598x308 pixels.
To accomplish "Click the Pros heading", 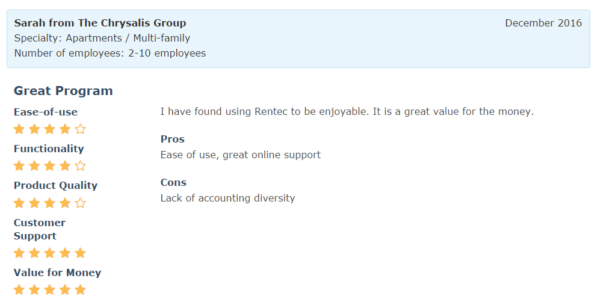I will point(173,140).
